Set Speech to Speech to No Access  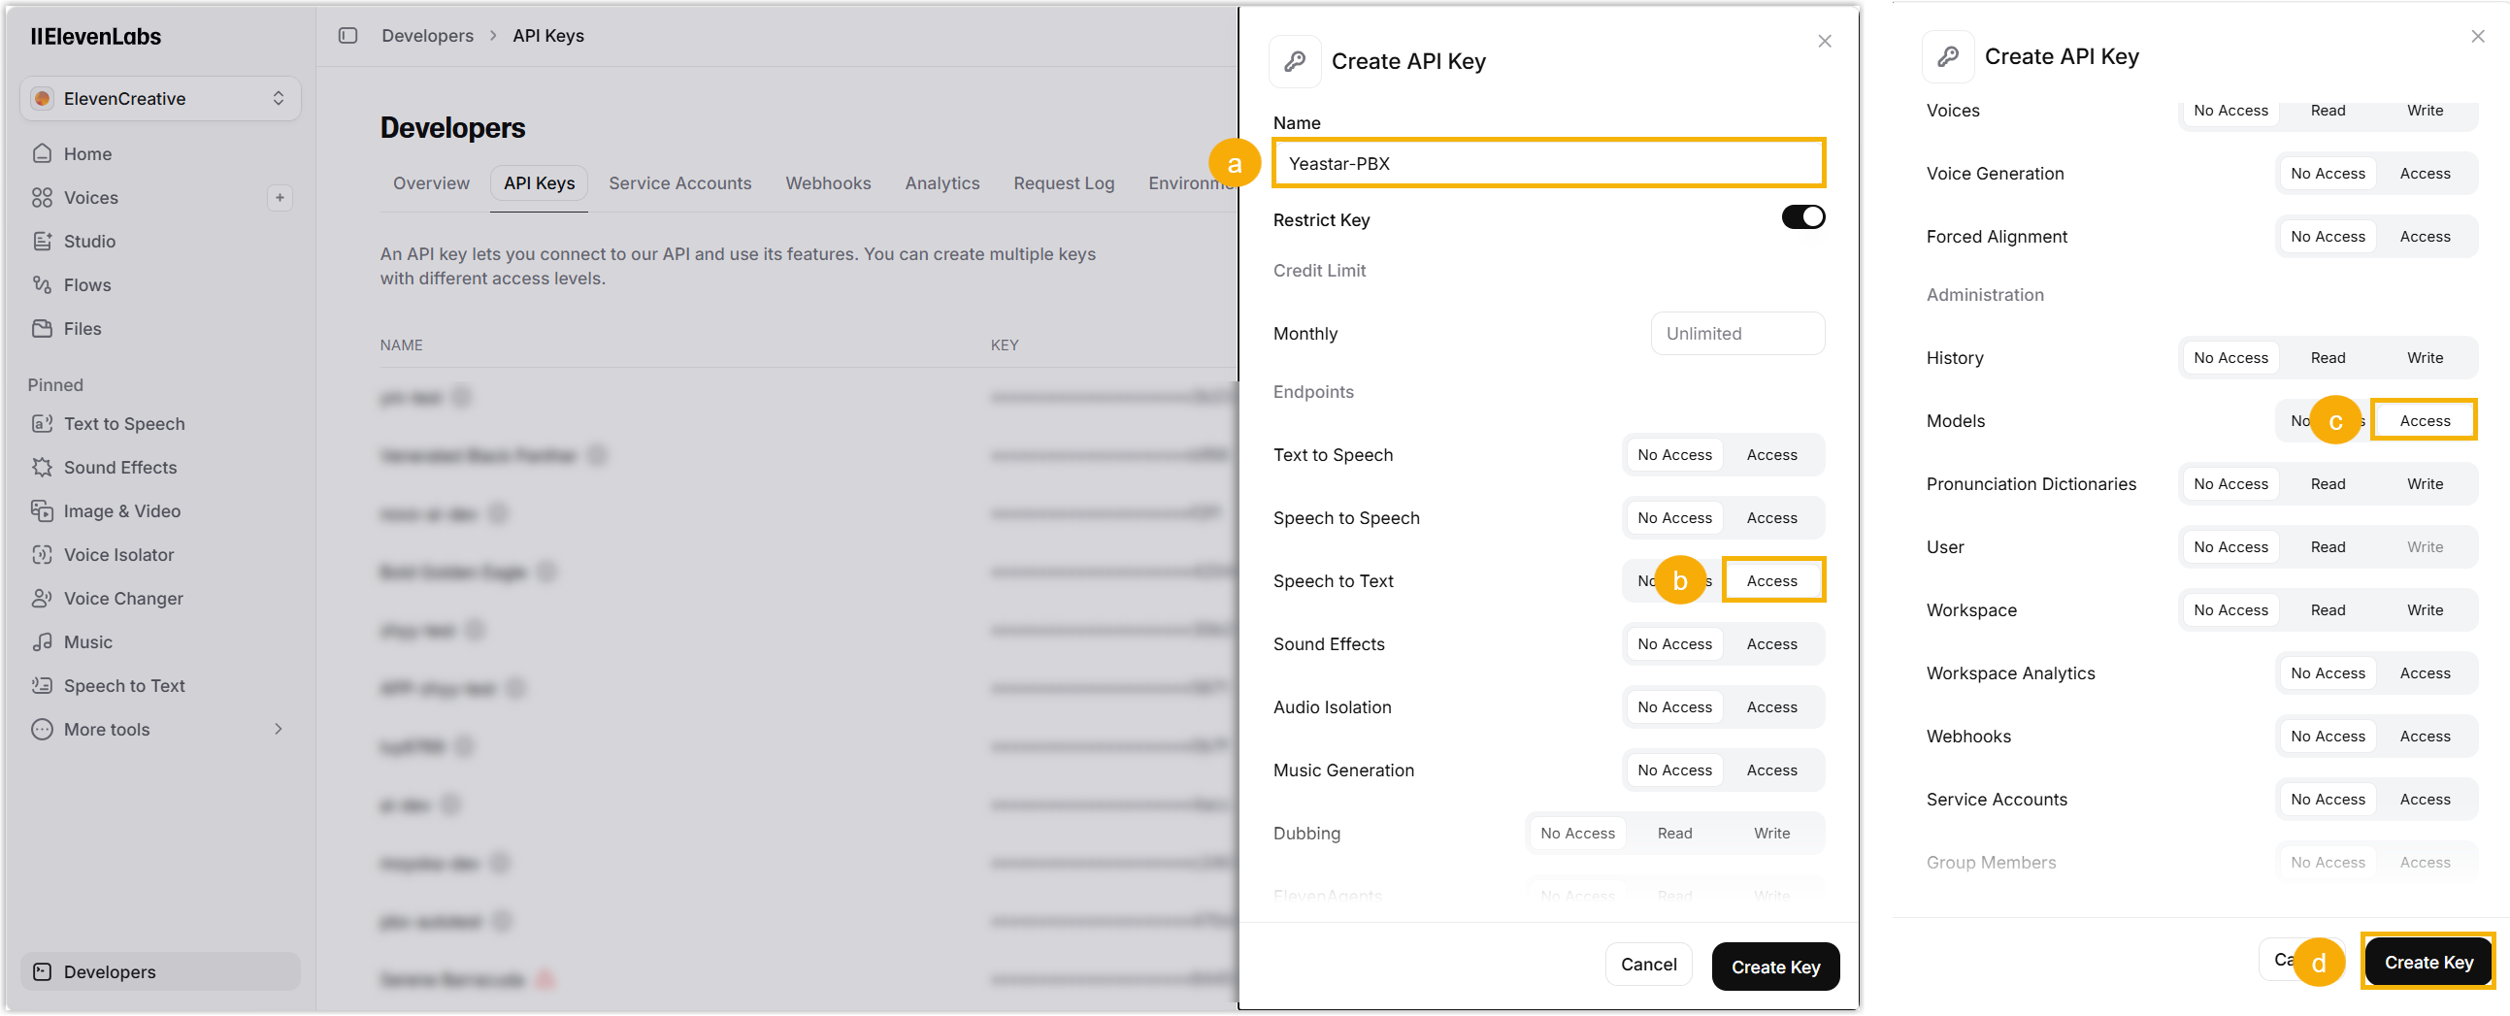1674,518
